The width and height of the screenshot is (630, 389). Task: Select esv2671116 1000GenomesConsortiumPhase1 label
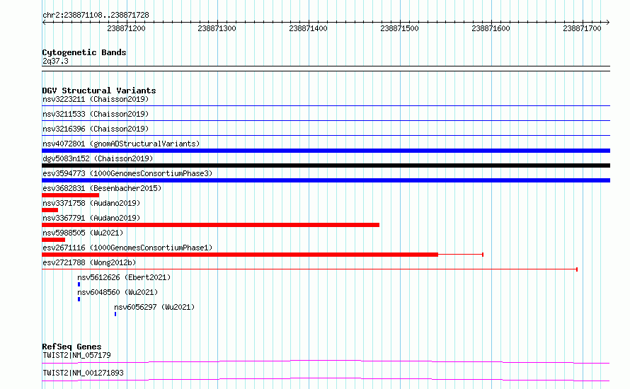click(x=127, y=248)
